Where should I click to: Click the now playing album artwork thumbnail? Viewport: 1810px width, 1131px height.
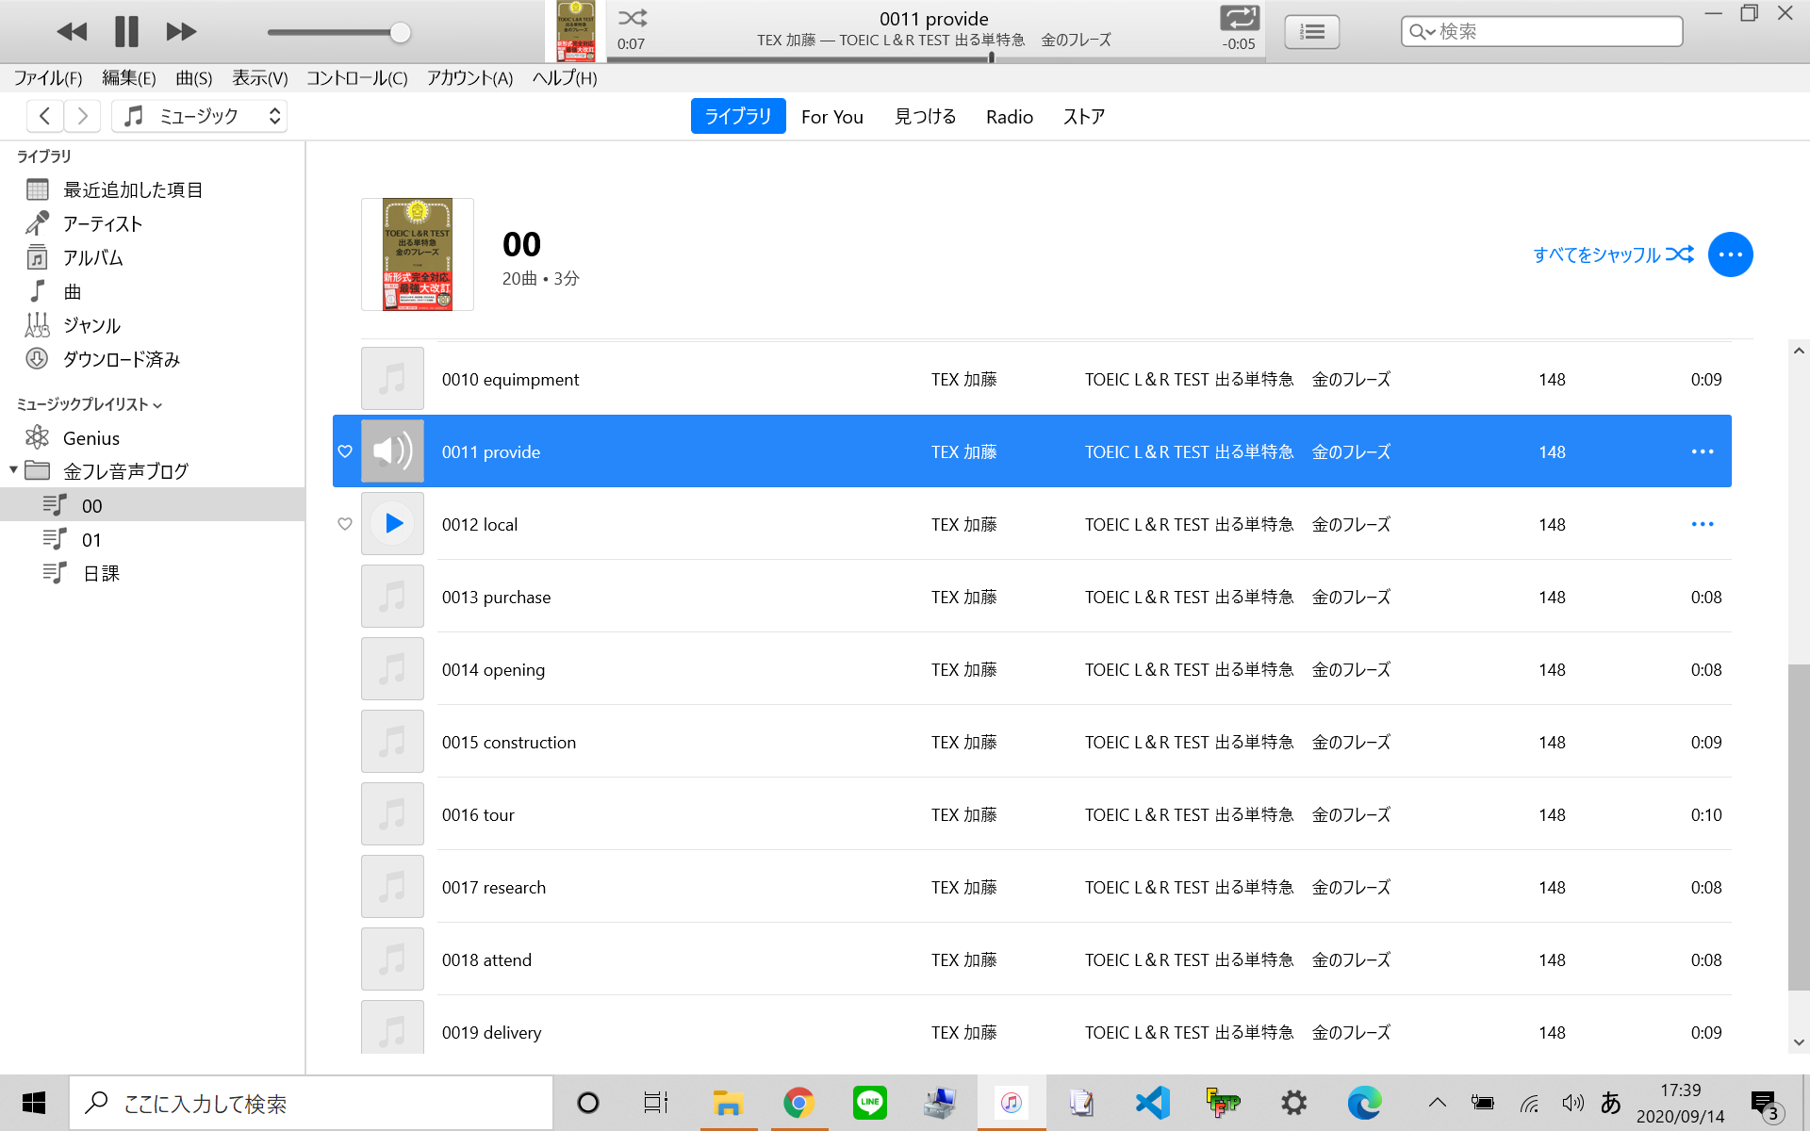575,31
